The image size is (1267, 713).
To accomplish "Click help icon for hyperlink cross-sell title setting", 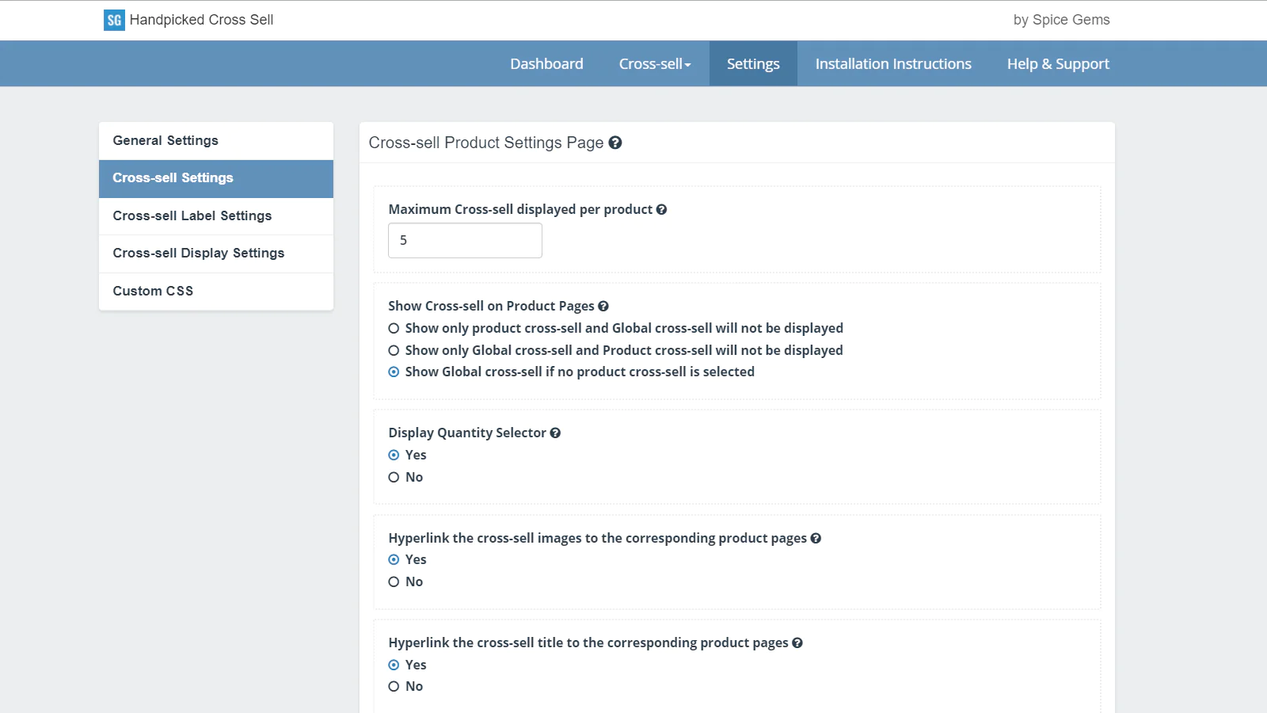I will [797, 642].
